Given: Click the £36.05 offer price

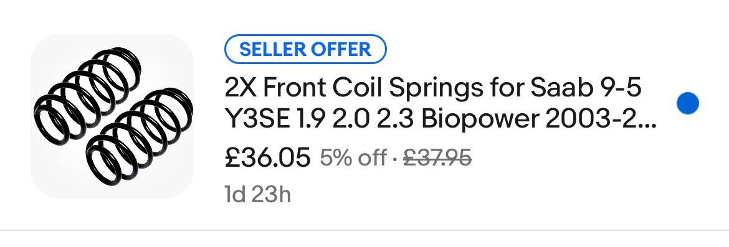Looking at the screenshot, I should pyautogui.click(x=267, y=157).
